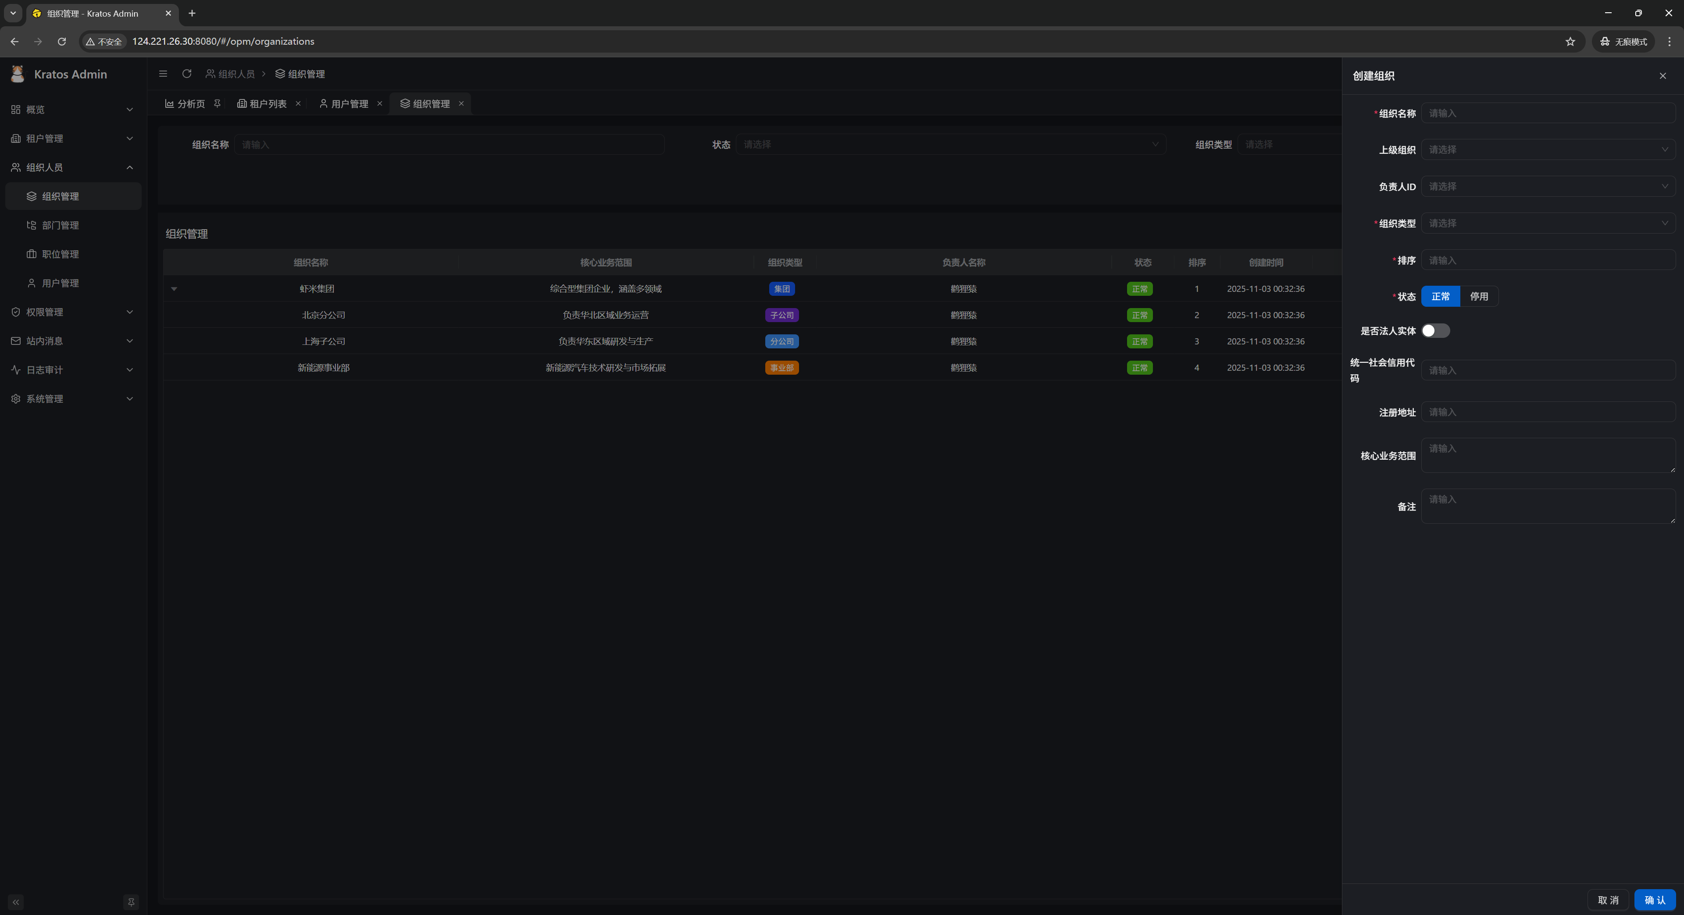Image resolution: width=1684 pixels, height=915 pixels.
Task: Click the sidebar collapse hamburger icon
Action: (164, 74)
